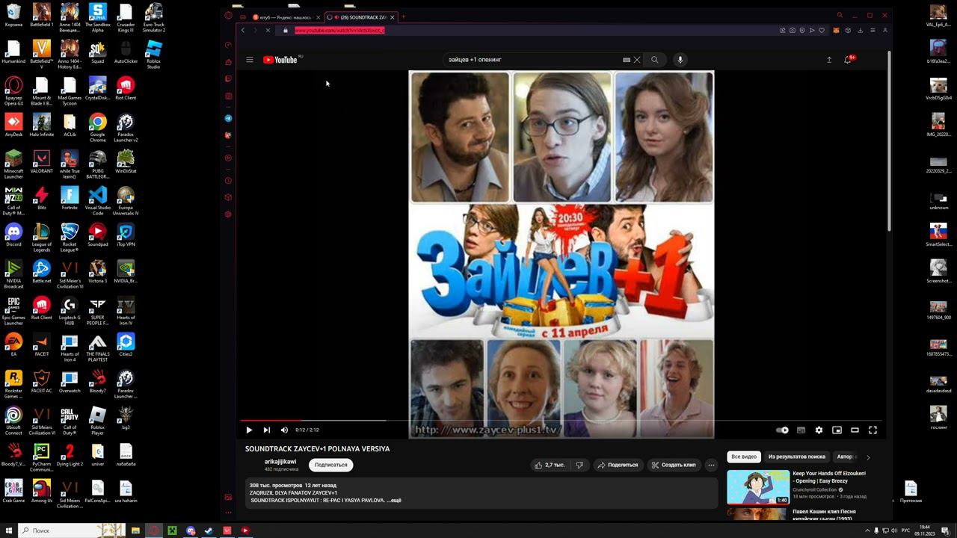The image size is (957, 538).
Task: Go back in the browser
Action: 243,31
